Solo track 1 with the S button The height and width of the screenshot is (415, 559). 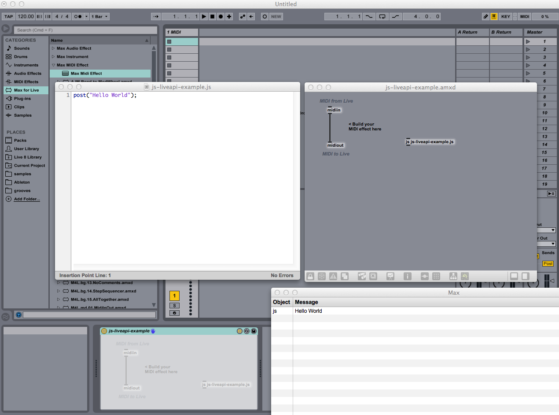pos(174,306)
